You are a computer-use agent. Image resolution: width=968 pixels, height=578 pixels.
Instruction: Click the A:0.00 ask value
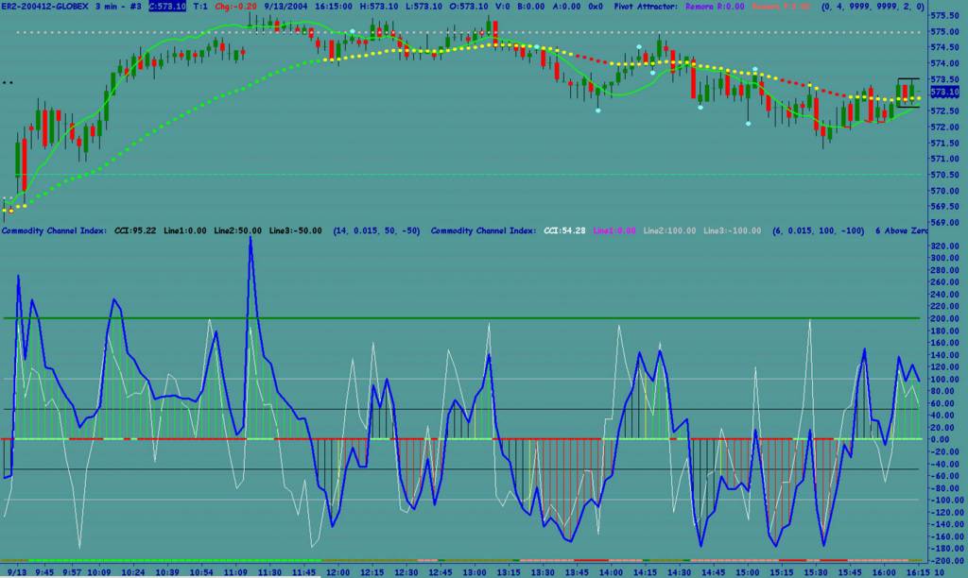(x=565, y=7)
